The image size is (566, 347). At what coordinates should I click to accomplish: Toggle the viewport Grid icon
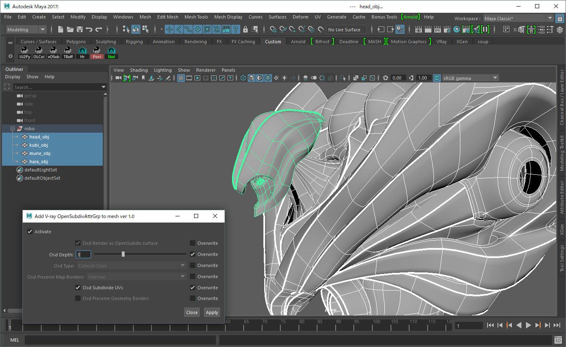click(x=181, y=78)
